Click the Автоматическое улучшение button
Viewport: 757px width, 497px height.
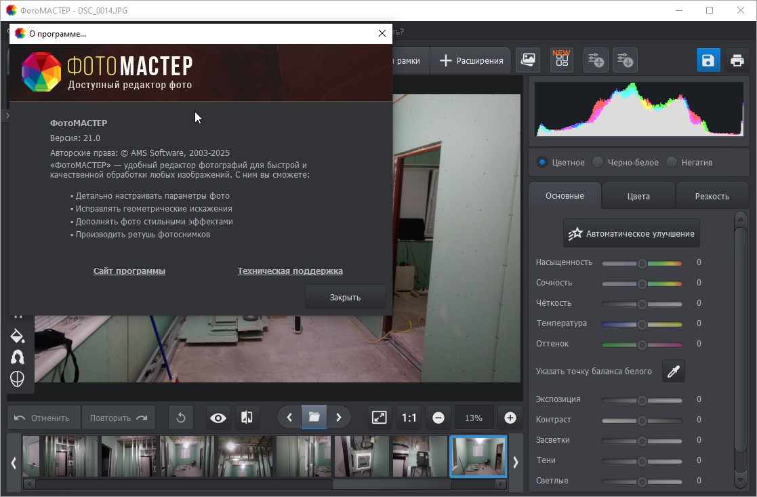[632, 233]
